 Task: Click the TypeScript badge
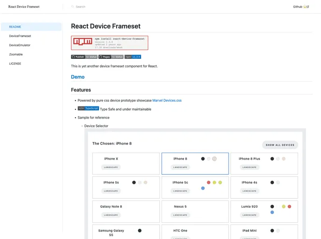tap(88, 108)
